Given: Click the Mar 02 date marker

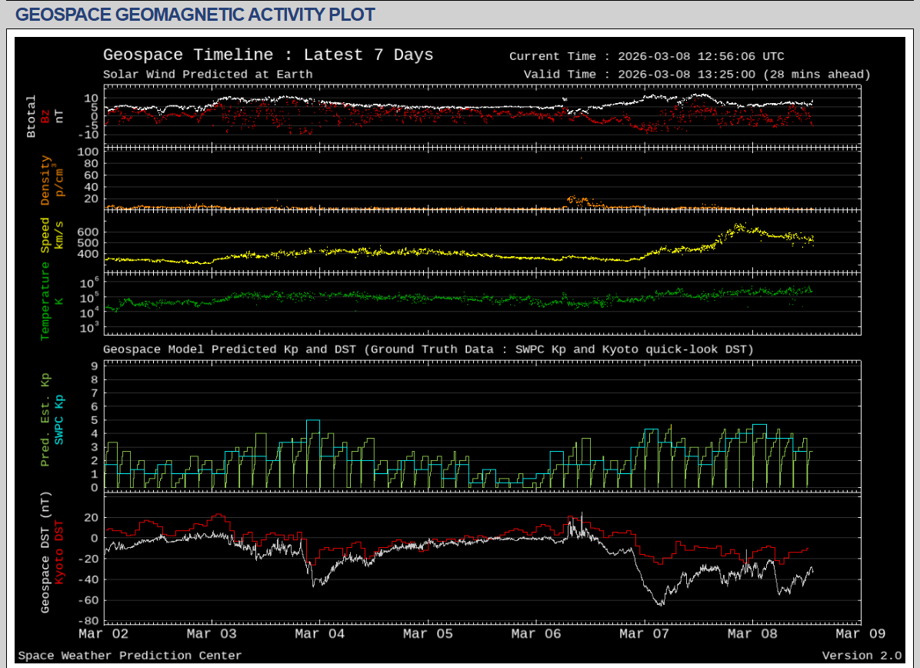Looking at the screenshot, I should pyautogui.click(x=104, y=634).
